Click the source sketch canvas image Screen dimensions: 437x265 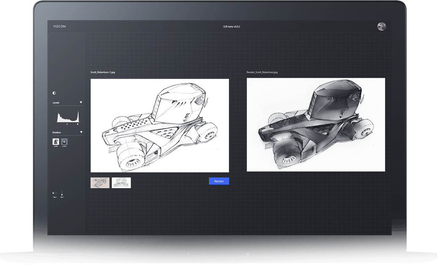point(160,124)
